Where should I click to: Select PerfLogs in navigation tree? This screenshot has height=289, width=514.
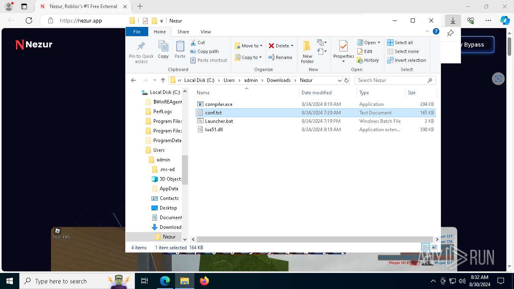click(162, 112)
